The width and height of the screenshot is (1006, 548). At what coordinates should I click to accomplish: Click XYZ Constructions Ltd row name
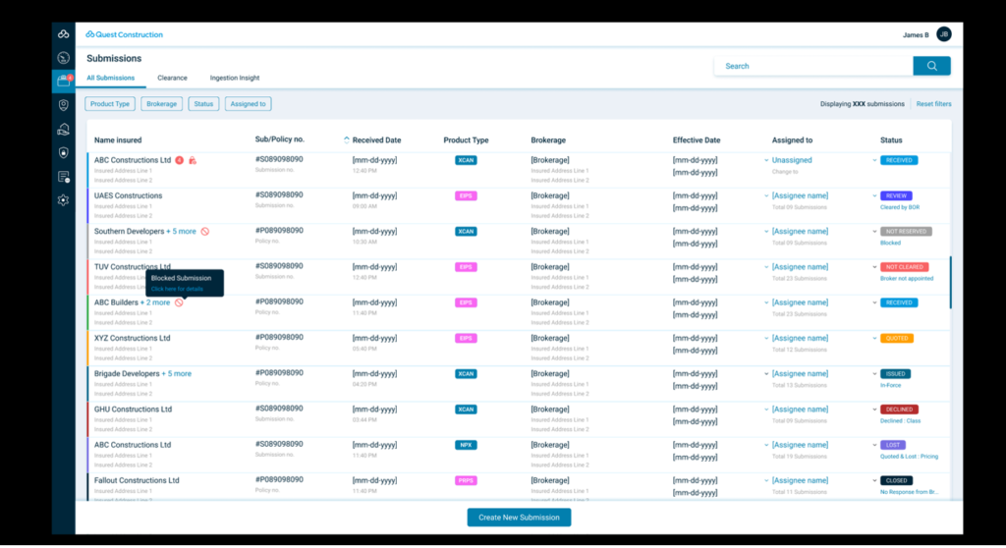[x=133, y=338]
